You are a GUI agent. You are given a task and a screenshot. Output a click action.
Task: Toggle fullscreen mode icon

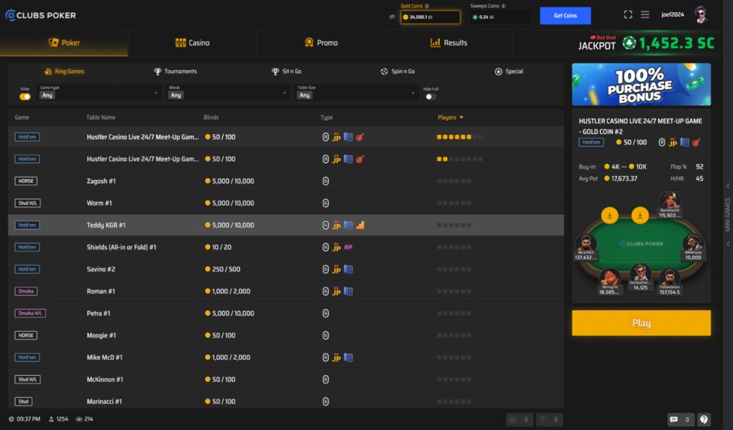point(628,14)
